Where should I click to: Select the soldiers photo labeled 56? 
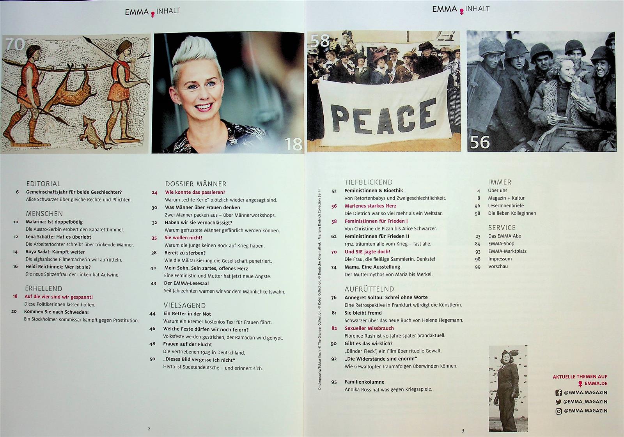(x=542, y=91)
